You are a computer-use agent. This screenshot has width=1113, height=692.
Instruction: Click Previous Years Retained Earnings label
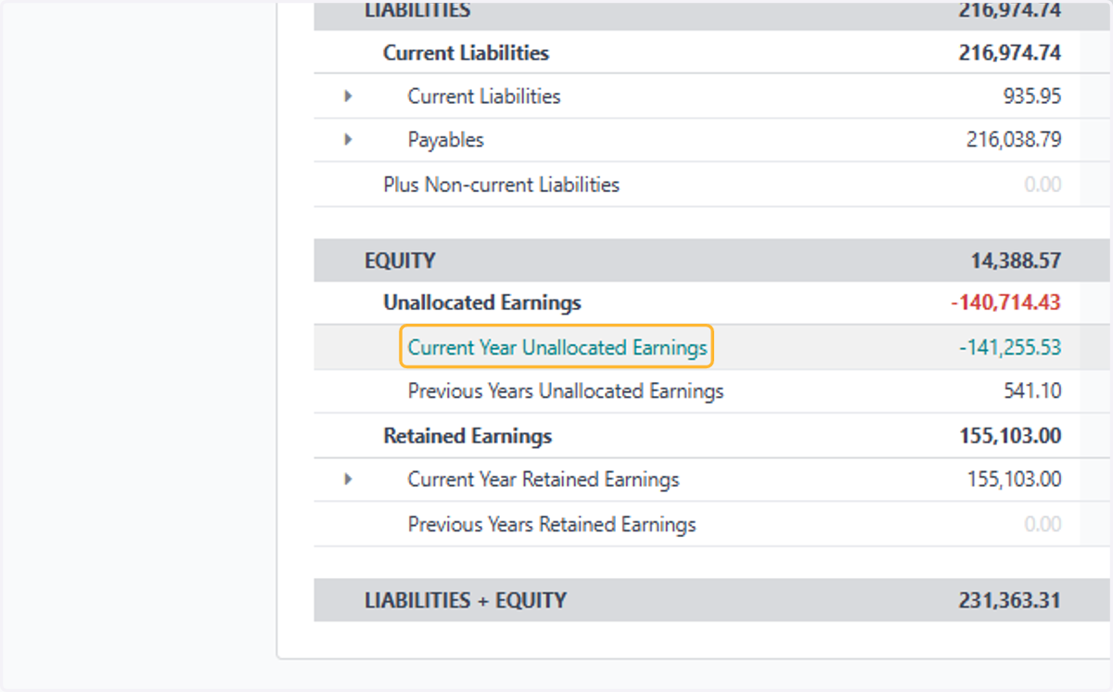[552, 525]
